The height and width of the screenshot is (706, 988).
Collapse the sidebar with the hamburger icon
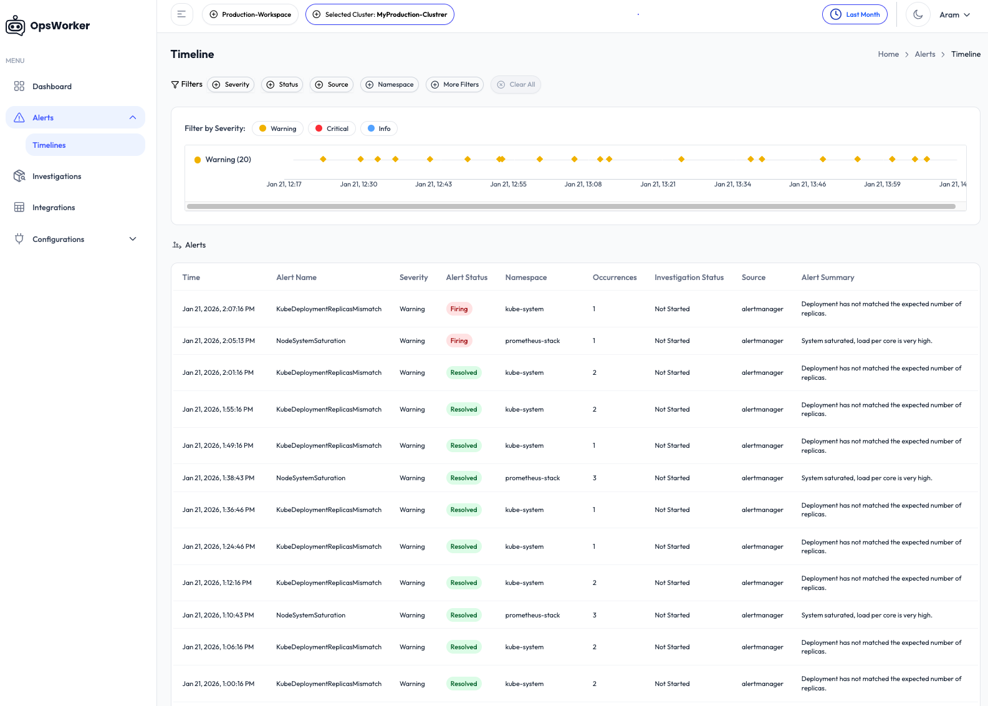tap(181, 14)
